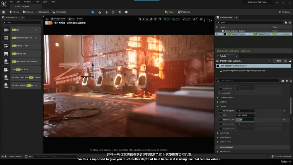Clear the World Outliner search text
The width and height of the screenshot is (293, 165).
coord(218,23)
